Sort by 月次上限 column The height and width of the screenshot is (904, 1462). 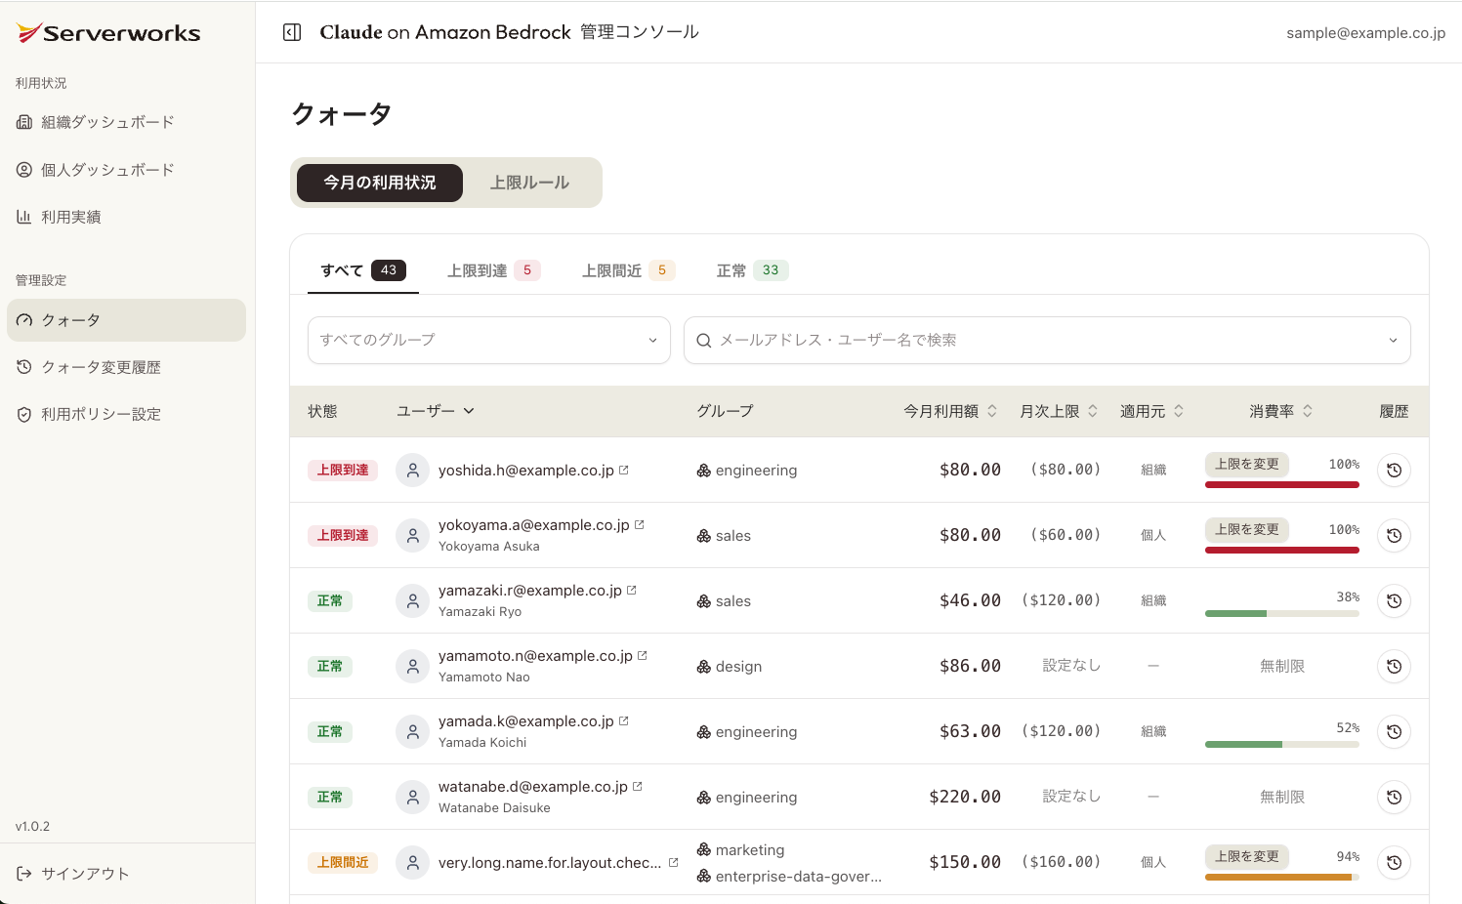pyautogui.click(x=1059, y=411)
